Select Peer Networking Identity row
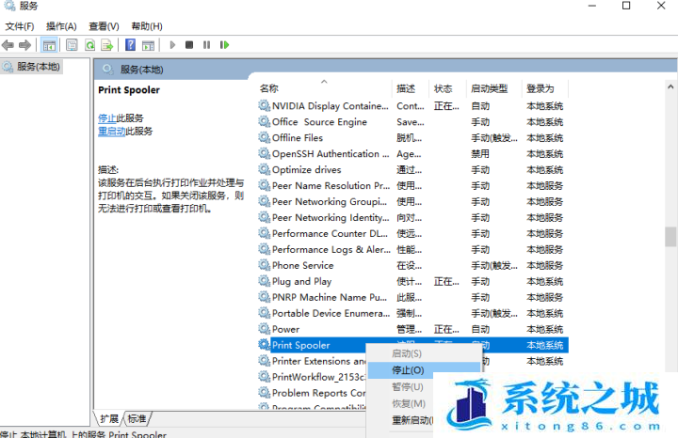The height and width of the screenshot is (438, 678). pyautogui.click(x=412, y=217)
